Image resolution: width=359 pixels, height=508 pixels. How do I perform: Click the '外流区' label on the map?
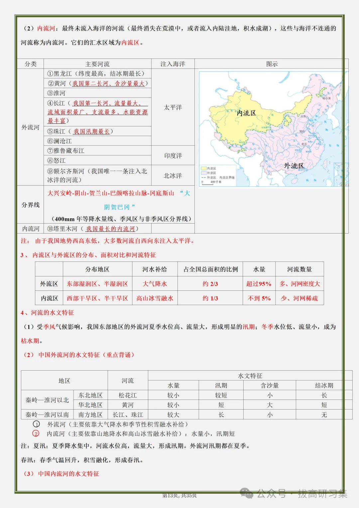pos(294,166)
